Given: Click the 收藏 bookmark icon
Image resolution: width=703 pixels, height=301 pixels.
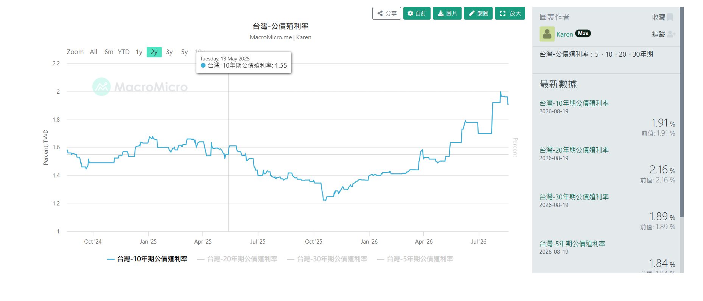Looking at the screenshot, I should point(670,17).
